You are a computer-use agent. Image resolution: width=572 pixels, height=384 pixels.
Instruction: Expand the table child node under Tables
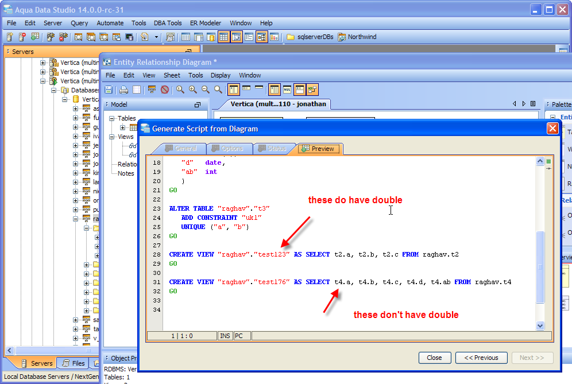tap(122, 127)
